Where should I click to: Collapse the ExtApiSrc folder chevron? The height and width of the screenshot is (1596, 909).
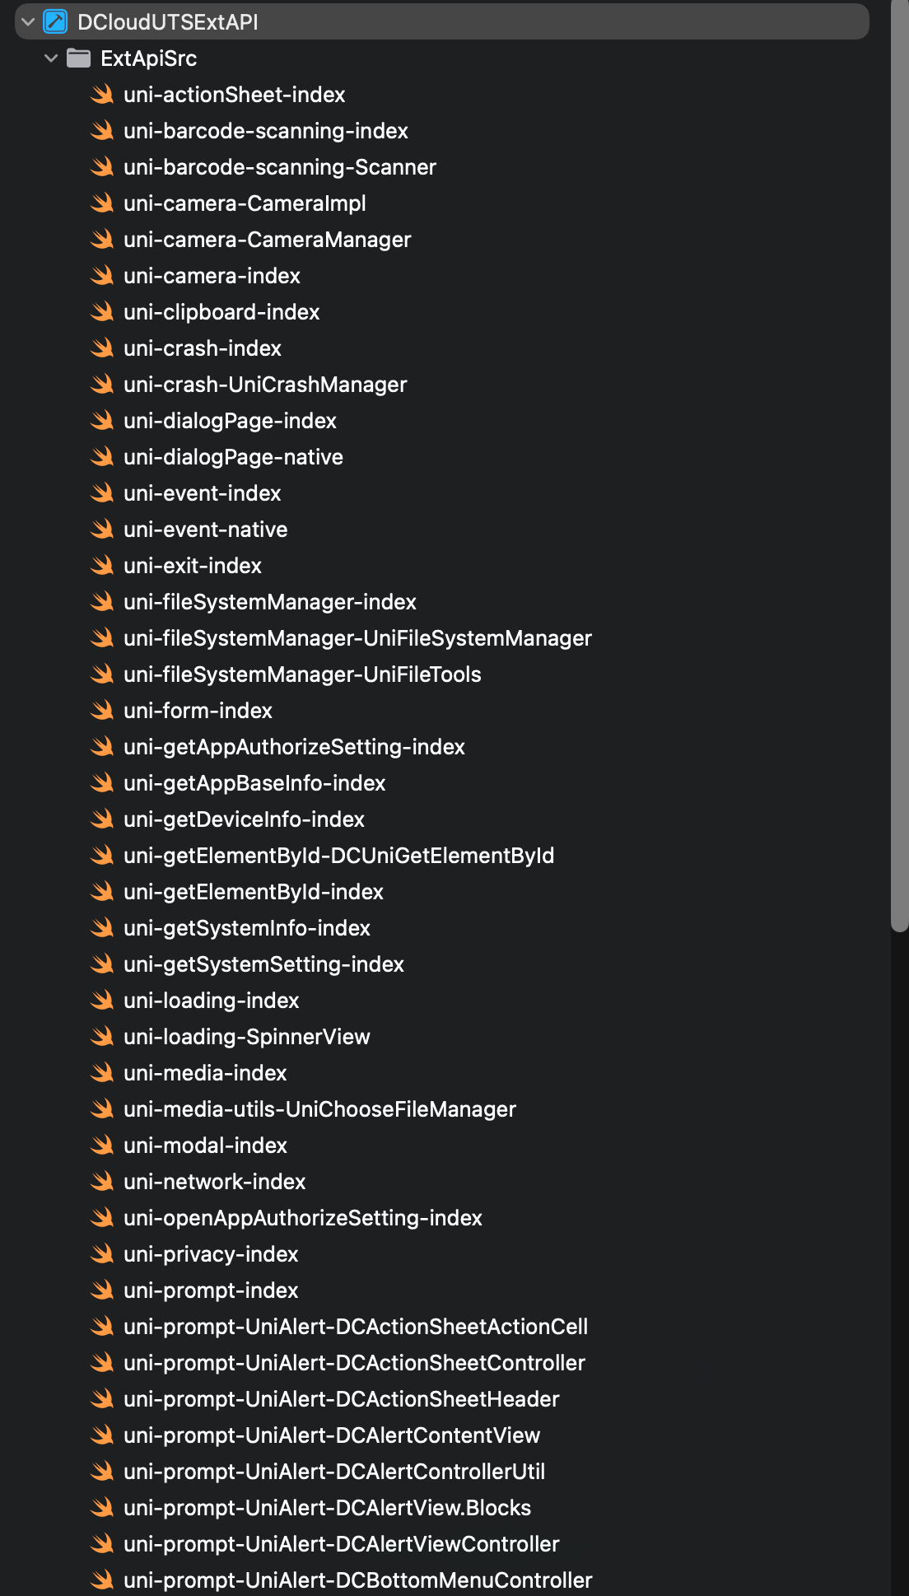pyautogui.click(x=51, y=58)
